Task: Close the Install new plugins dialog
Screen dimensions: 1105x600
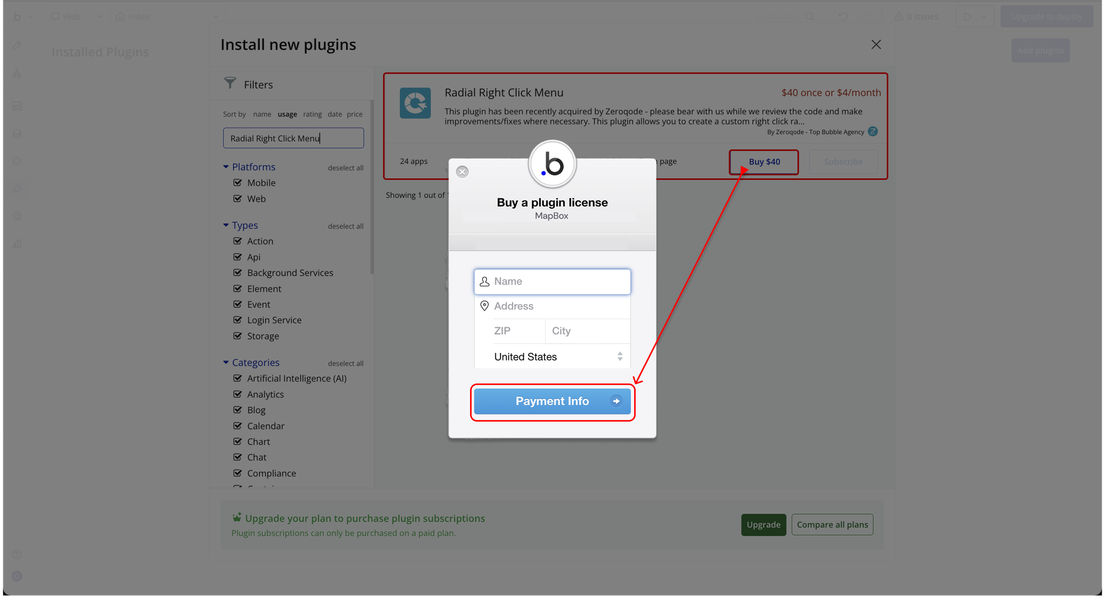Action: [876, 45]
